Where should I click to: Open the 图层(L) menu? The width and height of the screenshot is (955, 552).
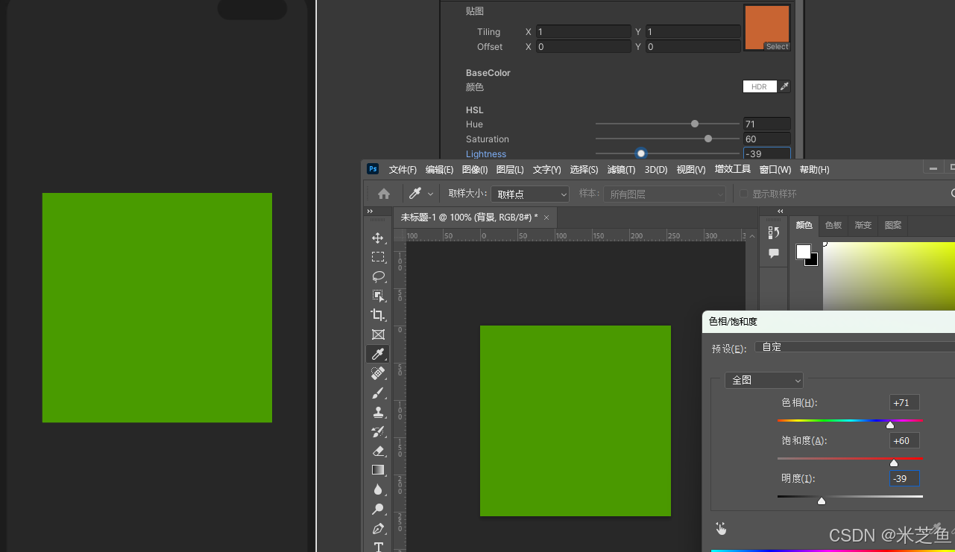510,169
